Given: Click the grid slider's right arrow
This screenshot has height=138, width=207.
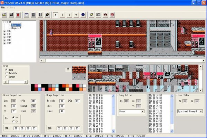Looking at the screenshot, I should click(26, 82).
